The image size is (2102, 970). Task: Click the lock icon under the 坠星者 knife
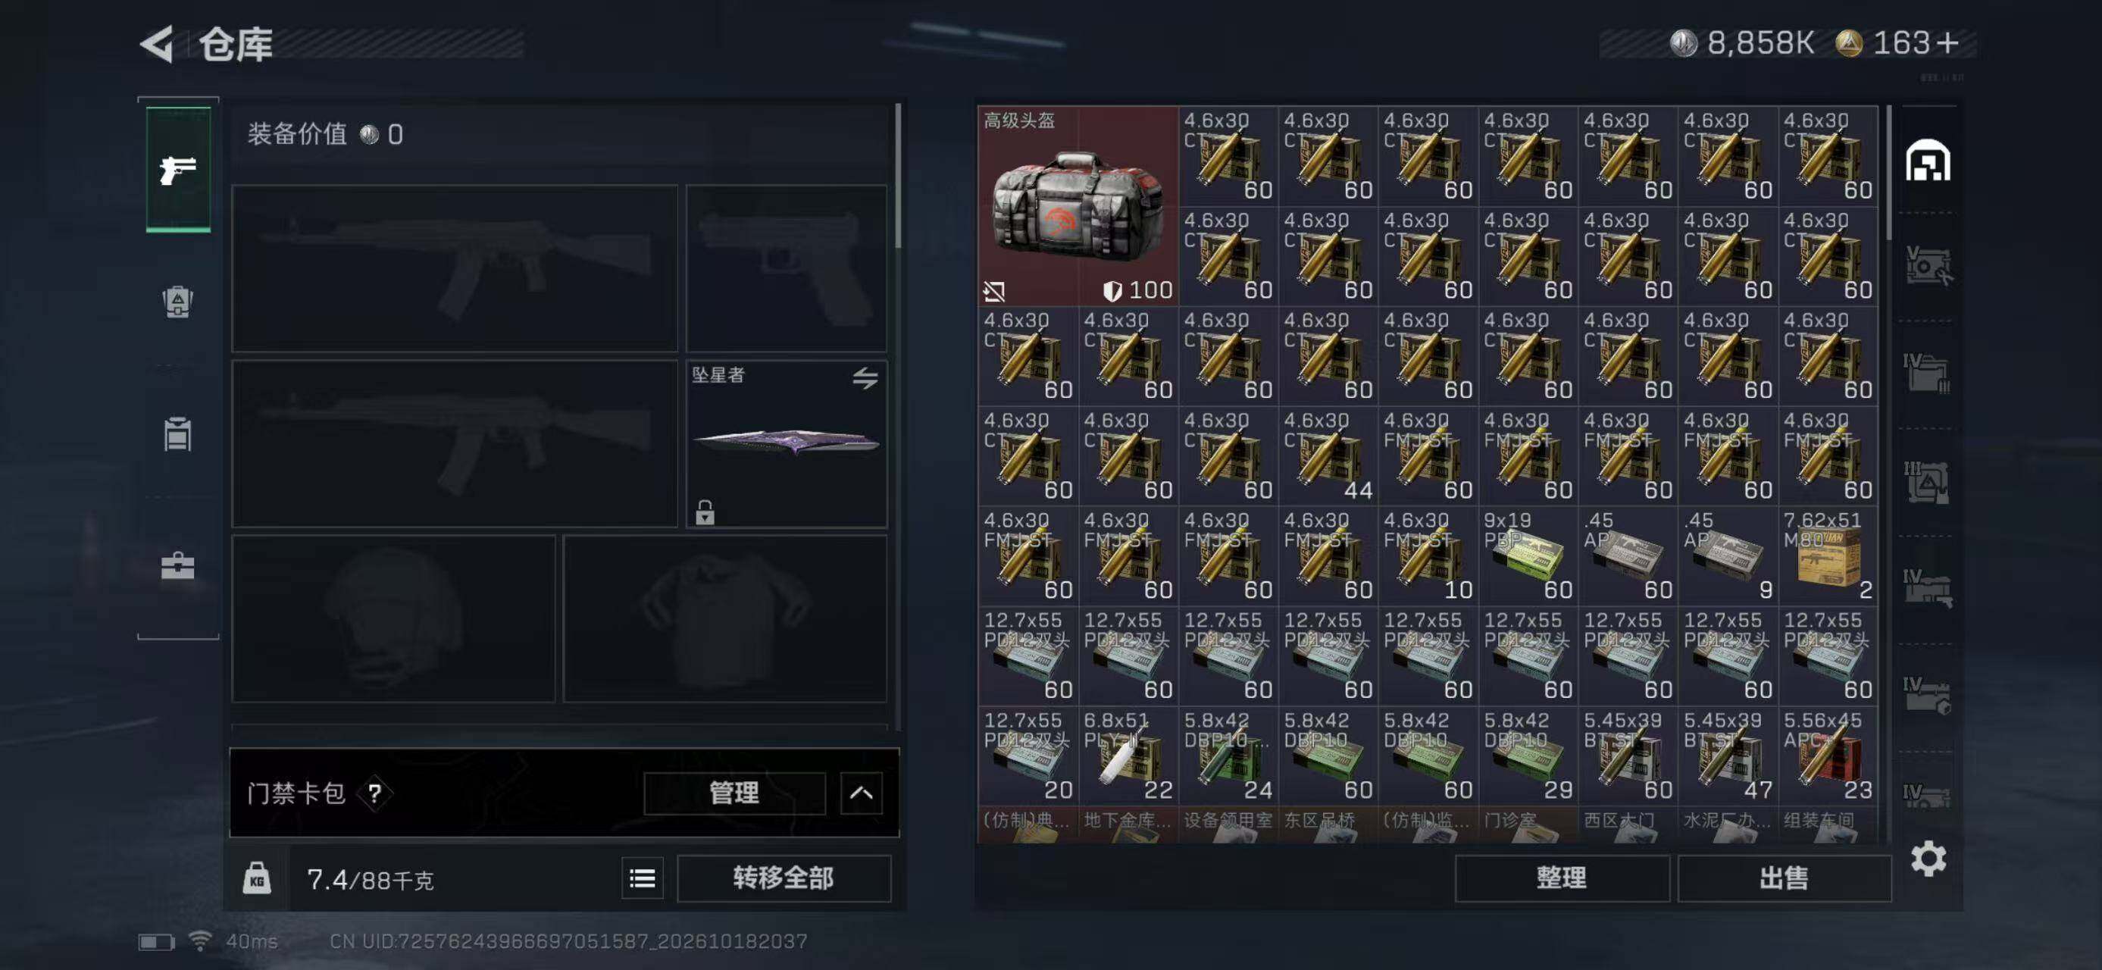pos(705,512)
